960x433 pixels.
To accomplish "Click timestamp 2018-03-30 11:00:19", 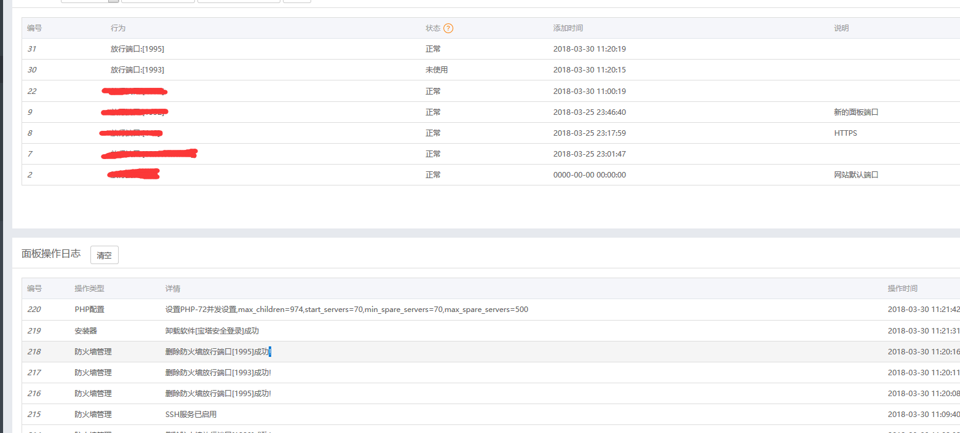I will (589, 91).
